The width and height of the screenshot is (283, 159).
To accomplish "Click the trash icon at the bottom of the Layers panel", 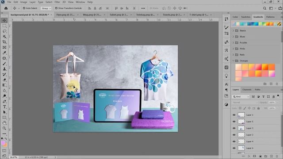I will [277, 156].
